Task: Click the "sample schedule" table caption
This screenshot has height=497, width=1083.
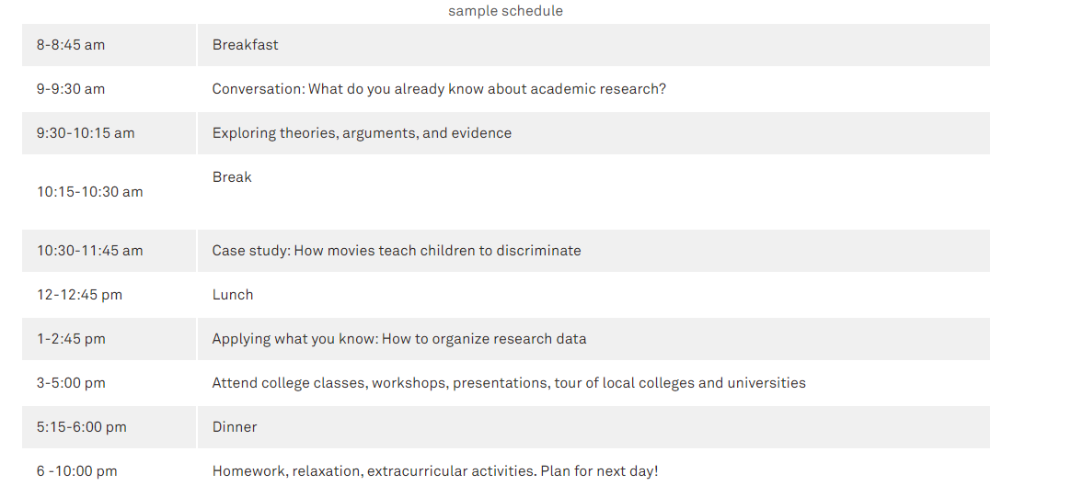Action: click(x=505, y=11)
